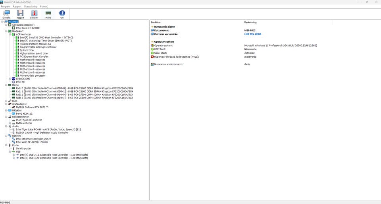Open the Om info toolbar icon

pos(62,13)
